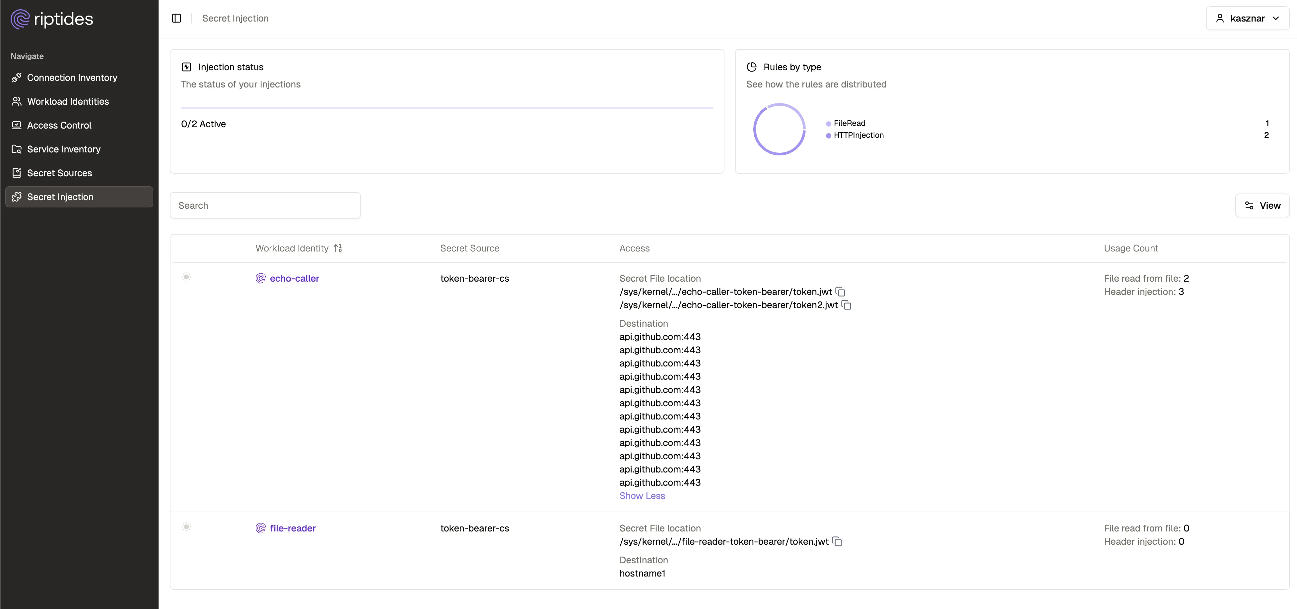Click the riptides logo

pyautogui.click(x=52, y=19)
